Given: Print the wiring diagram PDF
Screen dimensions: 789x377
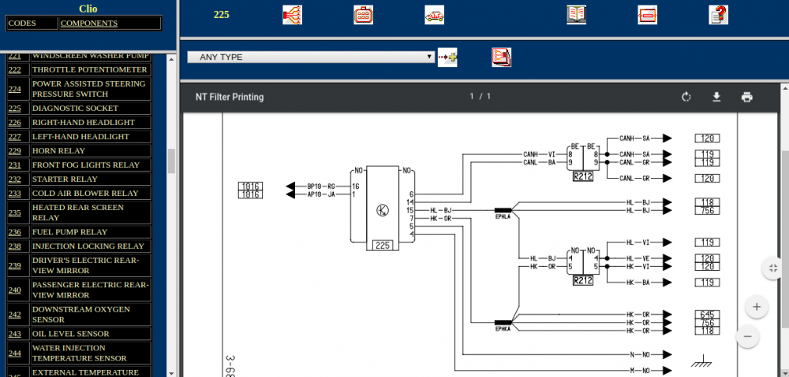Looking at the screenshot, I should point(746,97).
